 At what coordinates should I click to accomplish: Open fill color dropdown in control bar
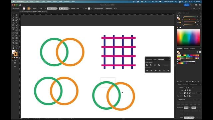click(x=26, y=9)
